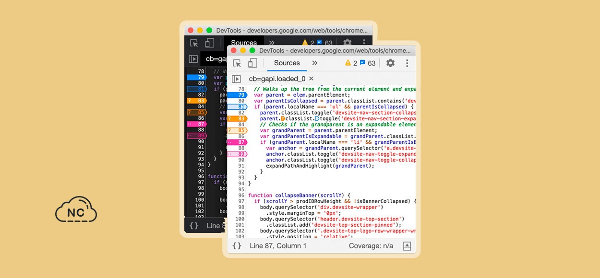This screenshot has height=278, width=600.
Task: Click the warning triangle in back dark window
Action: pyautogui.click(x=305, y=43)
